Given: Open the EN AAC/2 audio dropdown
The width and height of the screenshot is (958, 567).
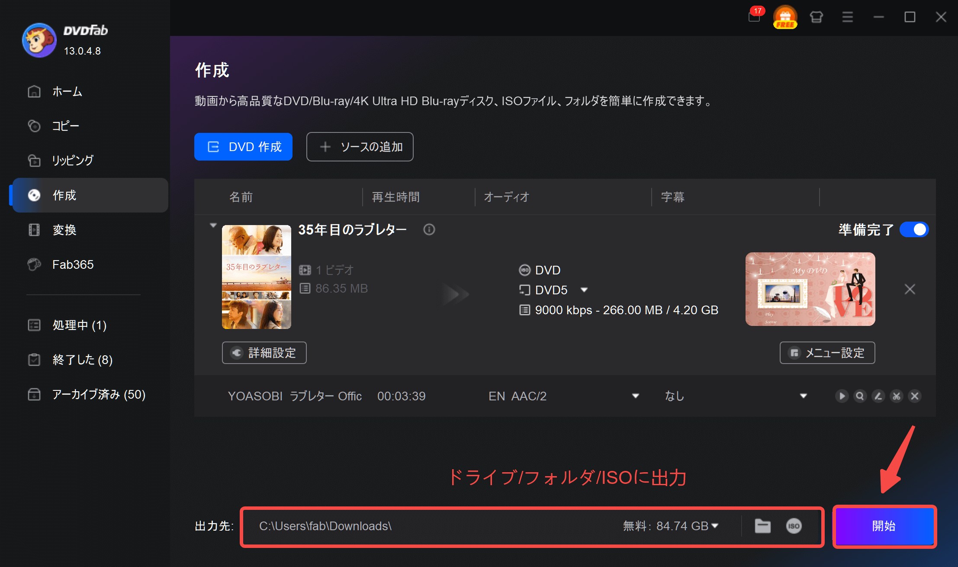Looking at the screenshot, I should [635, 396].
